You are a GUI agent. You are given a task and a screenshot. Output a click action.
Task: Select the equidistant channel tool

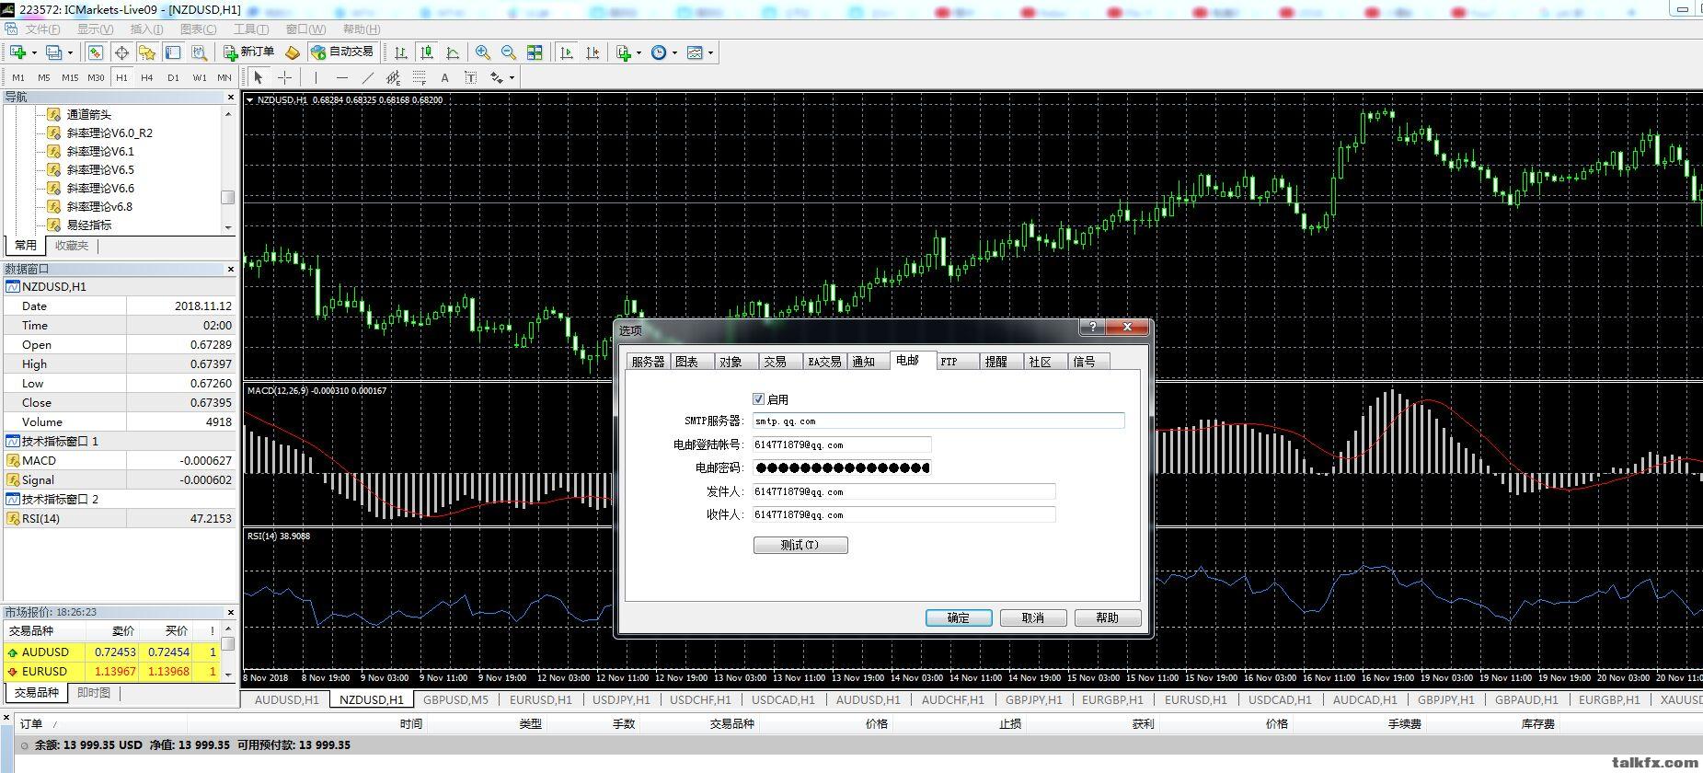pyautogui.click(x=393, y=78)
